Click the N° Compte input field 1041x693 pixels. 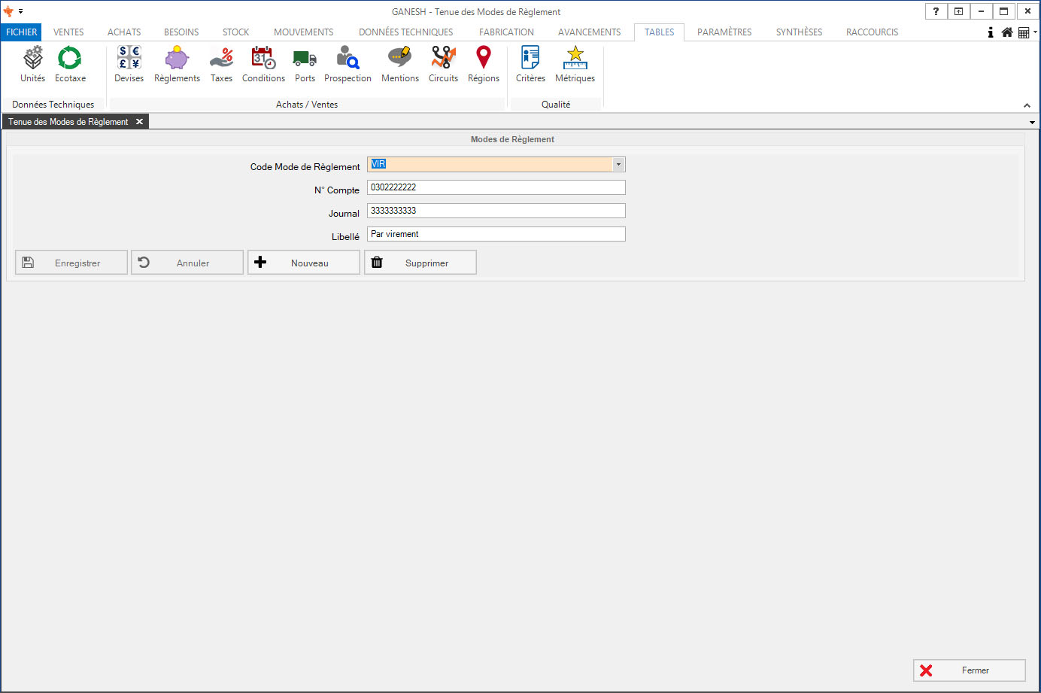496,187
